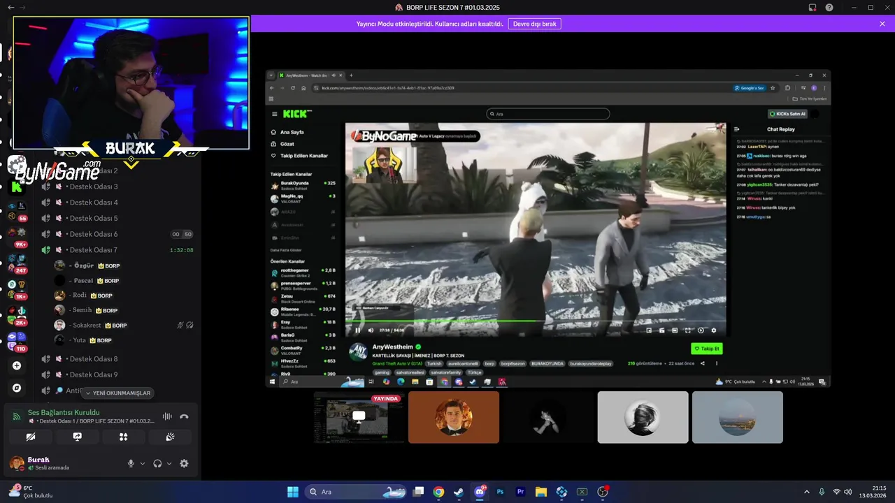Open the live YAYINDA stream thumbnail

(359, 417)
